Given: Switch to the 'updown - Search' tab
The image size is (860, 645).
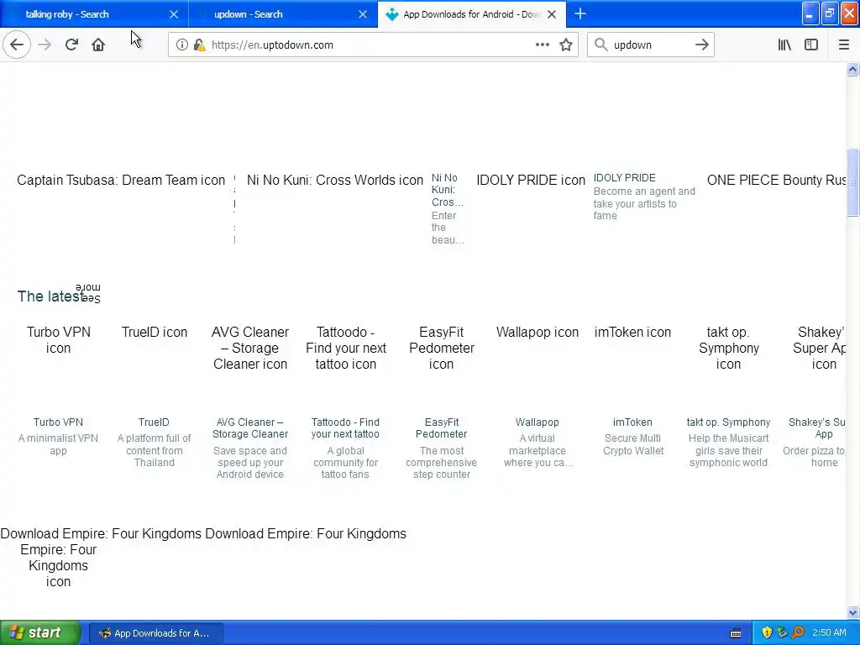Looking at the screenshot, I should click(283, 14).
